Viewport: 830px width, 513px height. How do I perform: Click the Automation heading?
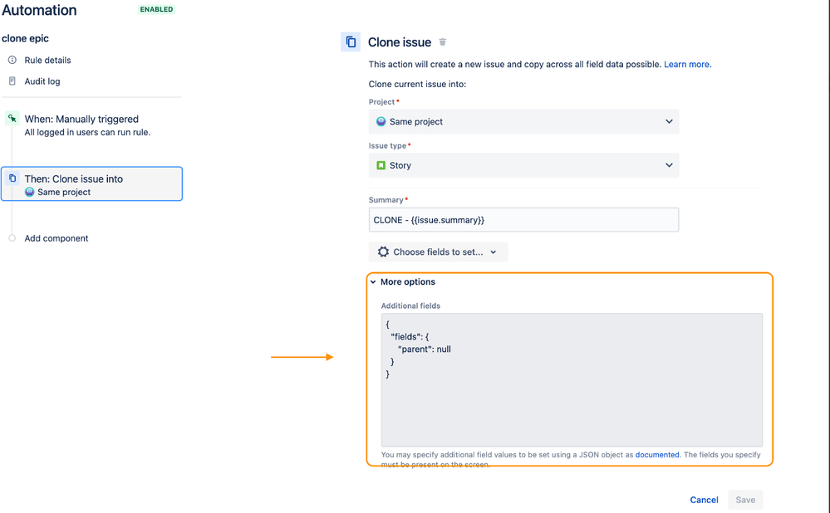39,10
